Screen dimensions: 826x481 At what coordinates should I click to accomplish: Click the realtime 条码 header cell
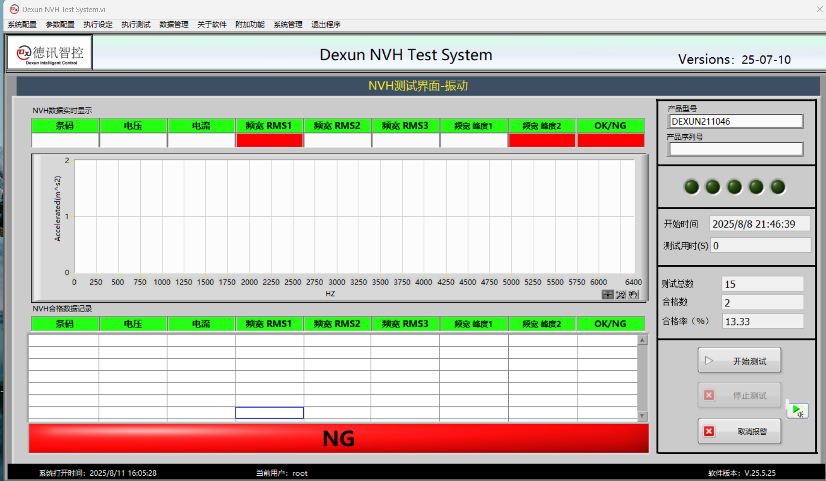tap(65, 126)
